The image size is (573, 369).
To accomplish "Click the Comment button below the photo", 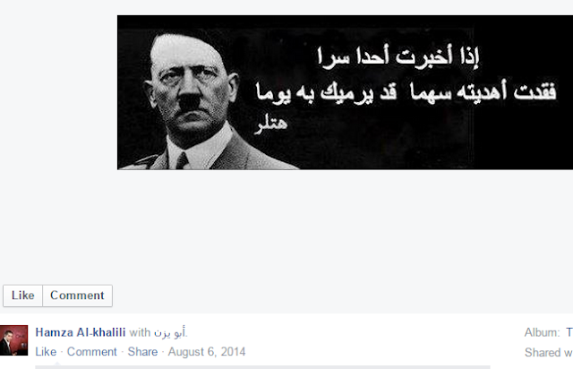I will point(77,296).
